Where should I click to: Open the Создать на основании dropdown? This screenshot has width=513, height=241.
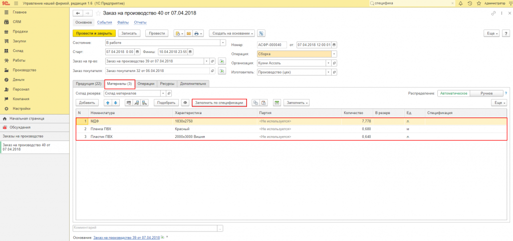232,33
